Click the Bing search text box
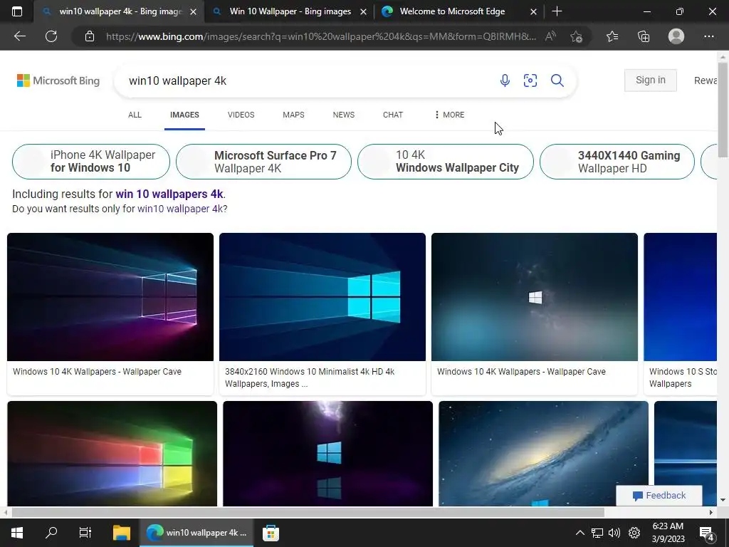 pos(307,80)
